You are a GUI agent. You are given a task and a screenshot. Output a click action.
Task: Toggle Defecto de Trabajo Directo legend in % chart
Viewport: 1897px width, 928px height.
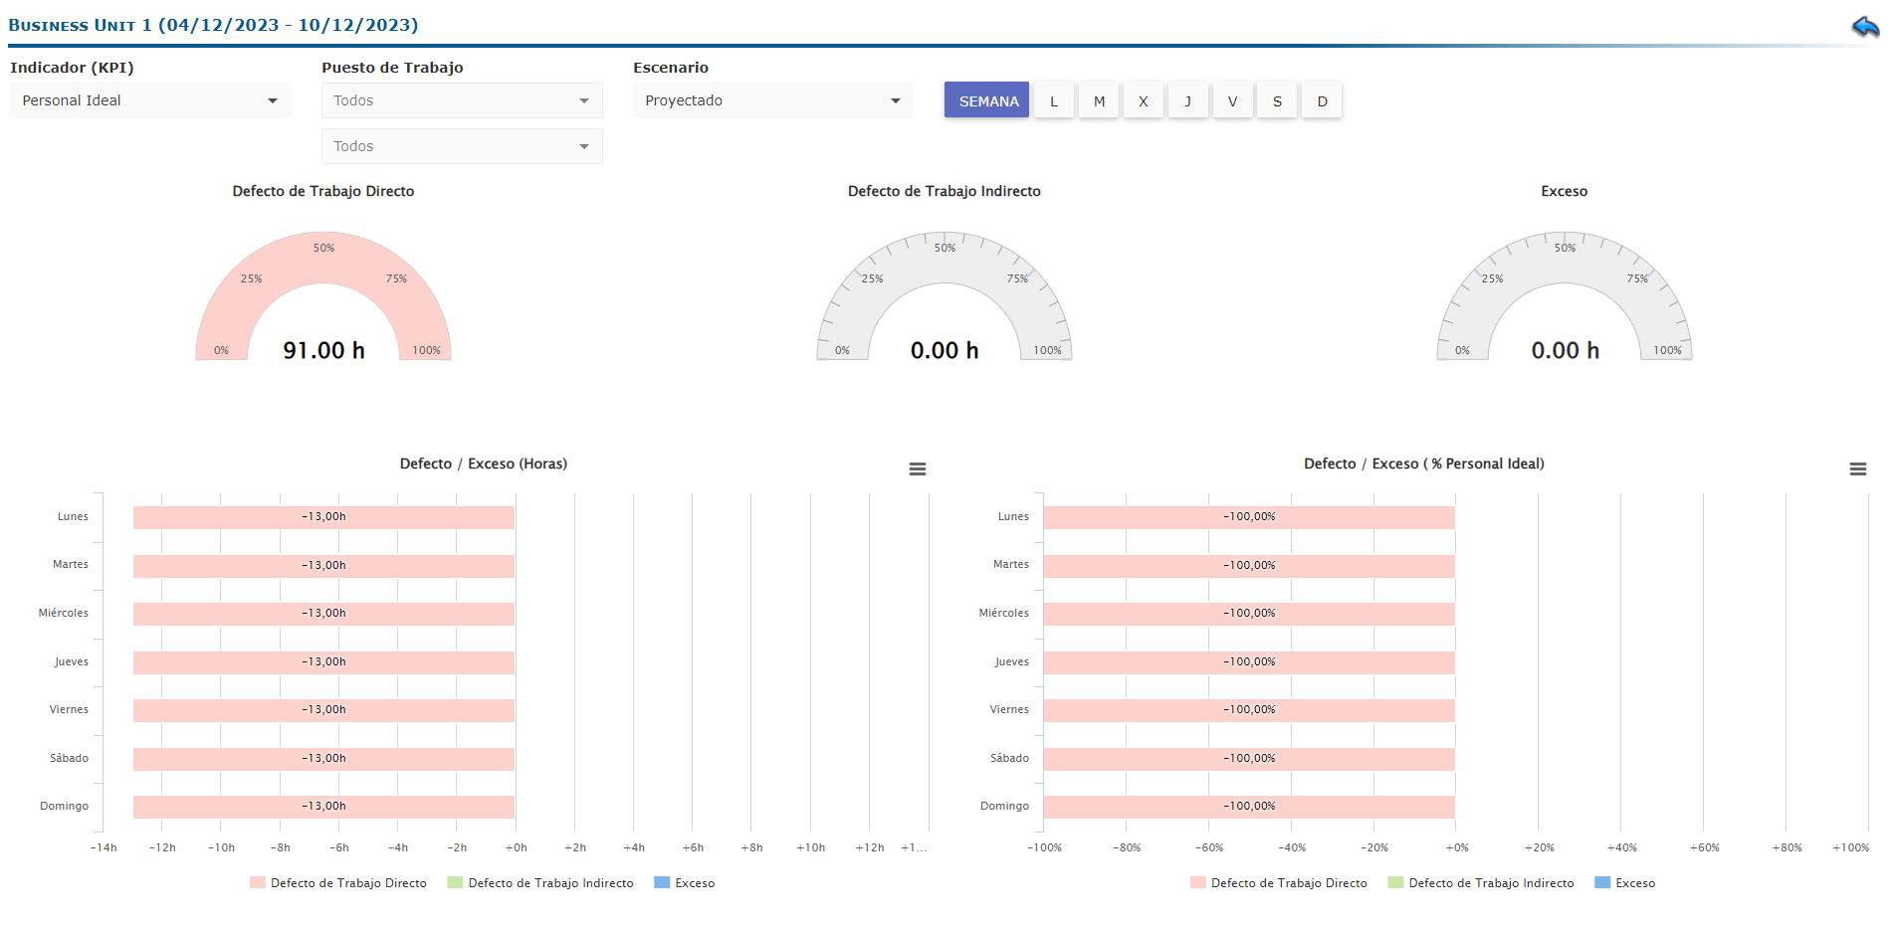point(1279,883)
